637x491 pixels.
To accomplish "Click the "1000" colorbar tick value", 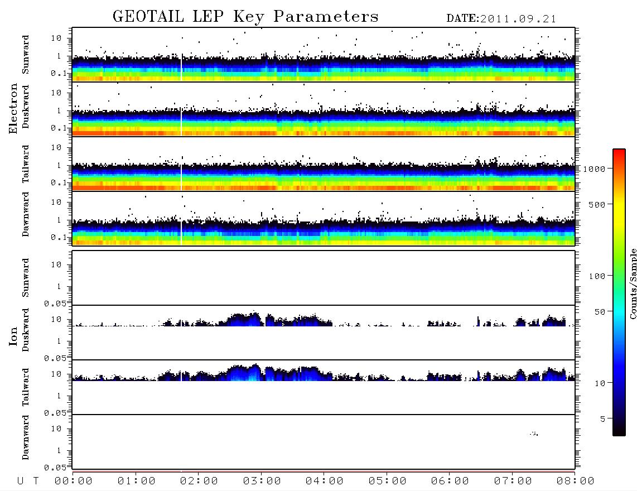I will [595, 169].
